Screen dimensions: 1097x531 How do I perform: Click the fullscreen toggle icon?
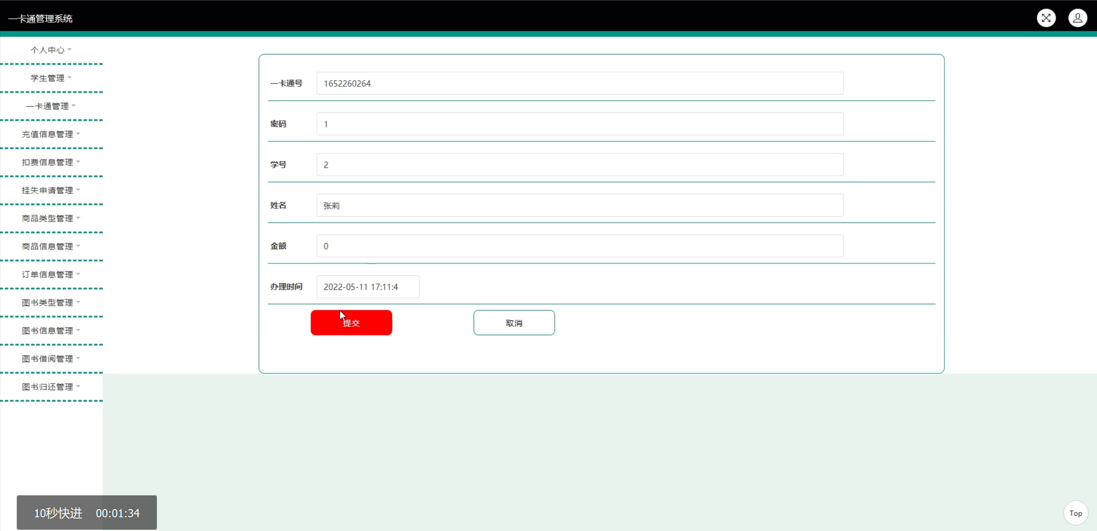click(1046, 18)
